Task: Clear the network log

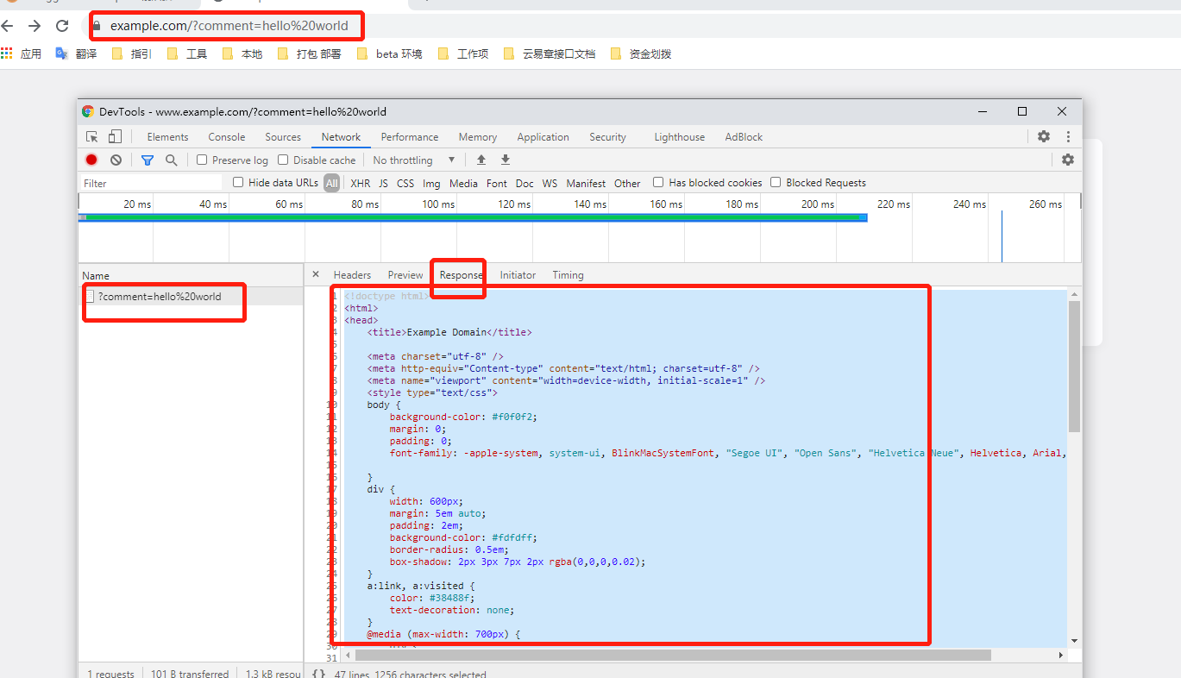Action: click(x=116, y=160)
